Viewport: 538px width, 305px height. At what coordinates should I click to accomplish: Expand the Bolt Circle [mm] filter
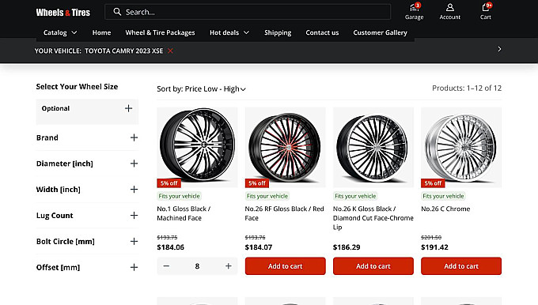coord(87,241)
